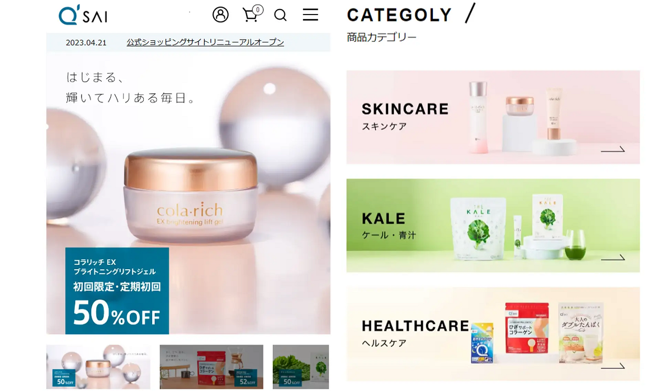Select the kale carousel thumbnail
Image resolution: width=671 pixels, height=391 pixels.
click(301, 367)
